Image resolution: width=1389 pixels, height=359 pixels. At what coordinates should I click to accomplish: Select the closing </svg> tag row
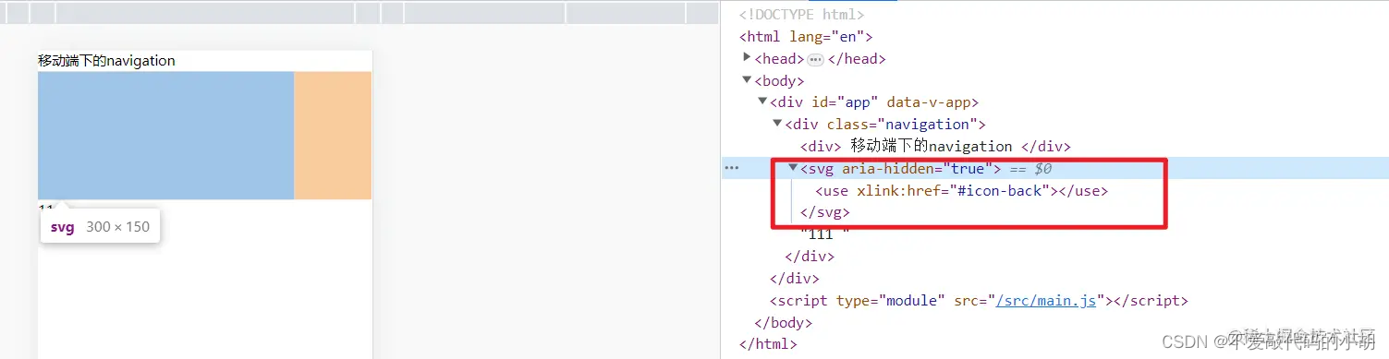(x=824, y=212)
